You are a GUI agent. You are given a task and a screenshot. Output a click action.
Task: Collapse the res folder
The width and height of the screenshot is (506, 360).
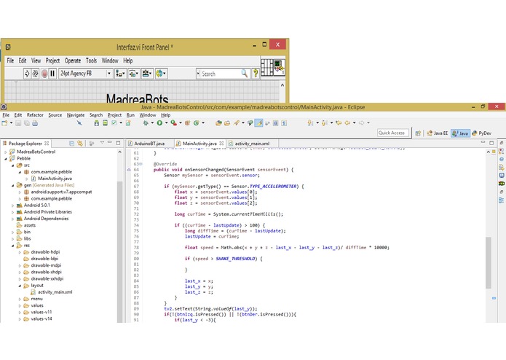tap(12, 246)
